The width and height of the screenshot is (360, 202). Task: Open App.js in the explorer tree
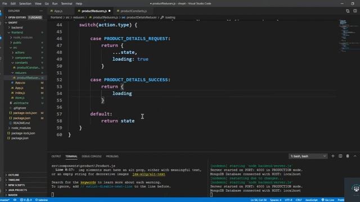point(19,88)
